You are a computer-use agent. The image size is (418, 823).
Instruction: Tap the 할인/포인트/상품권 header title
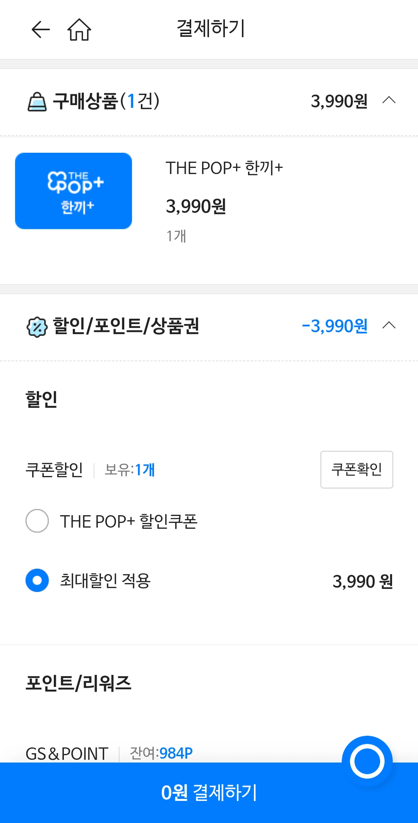click(x=126, y=326)
